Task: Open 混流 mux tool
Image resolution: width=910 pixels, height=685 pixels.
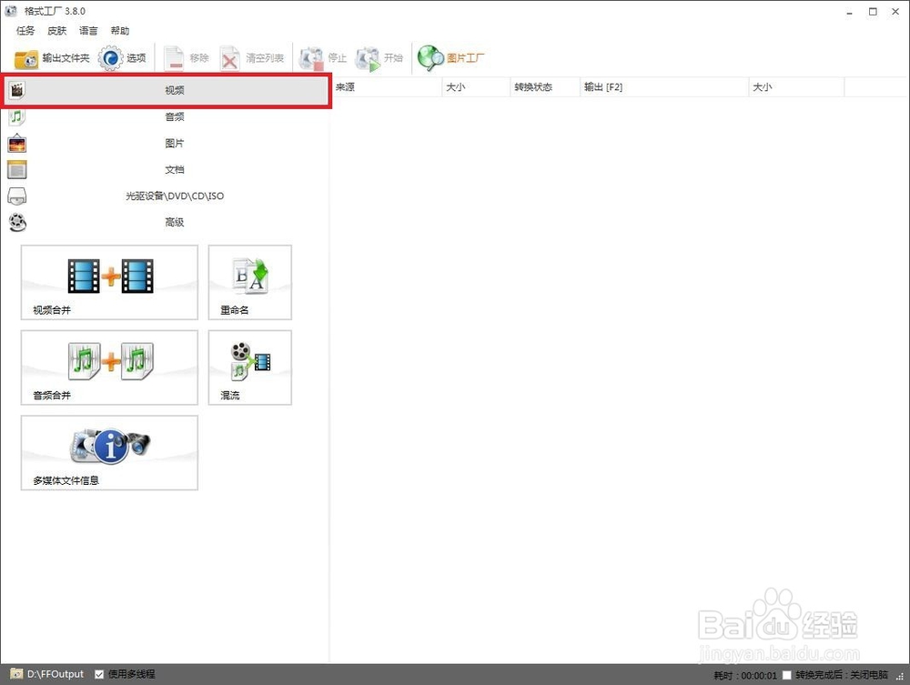Action: 250,368
